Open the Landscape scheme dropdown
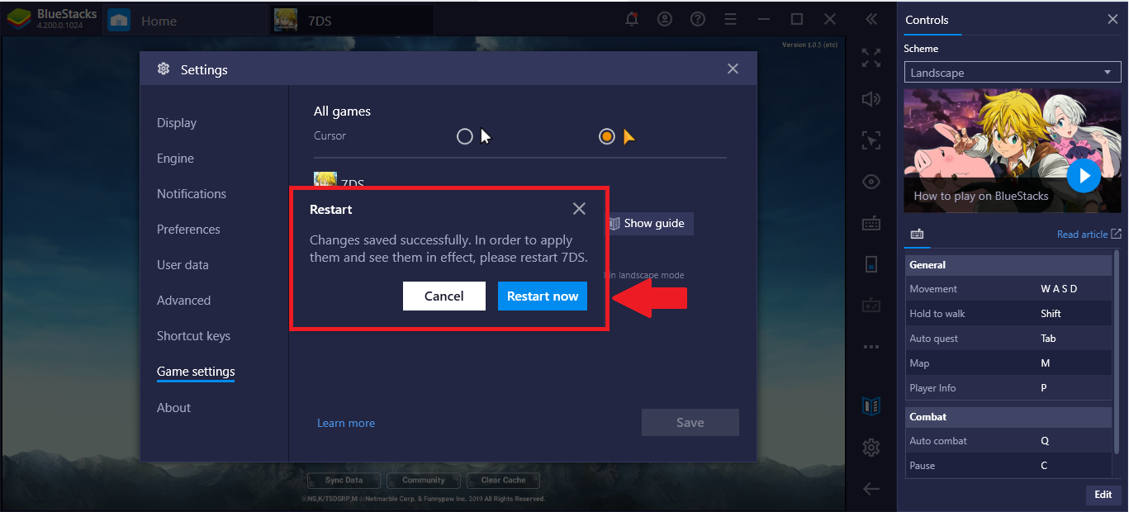 click(x=1012, y=73)
